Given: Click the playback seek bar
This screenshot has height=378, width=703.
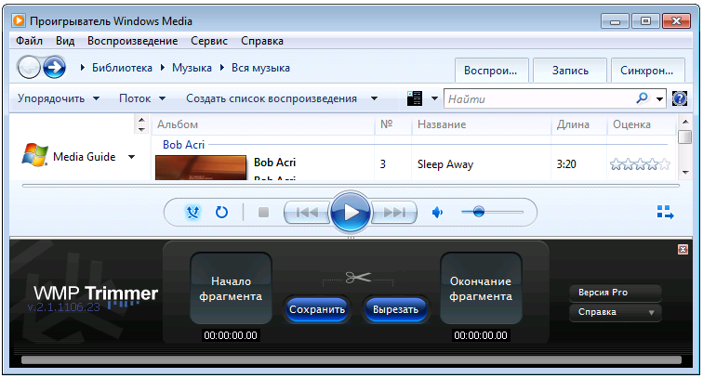Looking at the screenshot, I should [351, 186].
